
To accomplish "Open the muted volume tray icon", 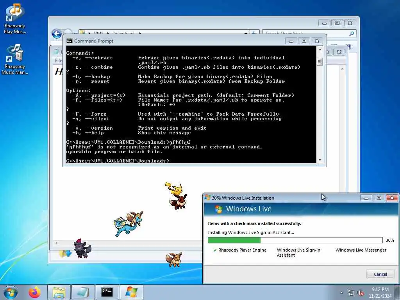I will tap(361, 293).
